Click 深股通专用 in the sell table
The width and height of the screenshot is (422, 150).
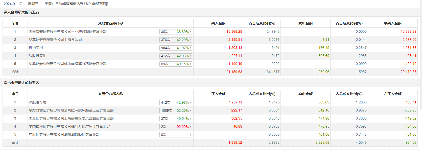[x=37, y=102]
